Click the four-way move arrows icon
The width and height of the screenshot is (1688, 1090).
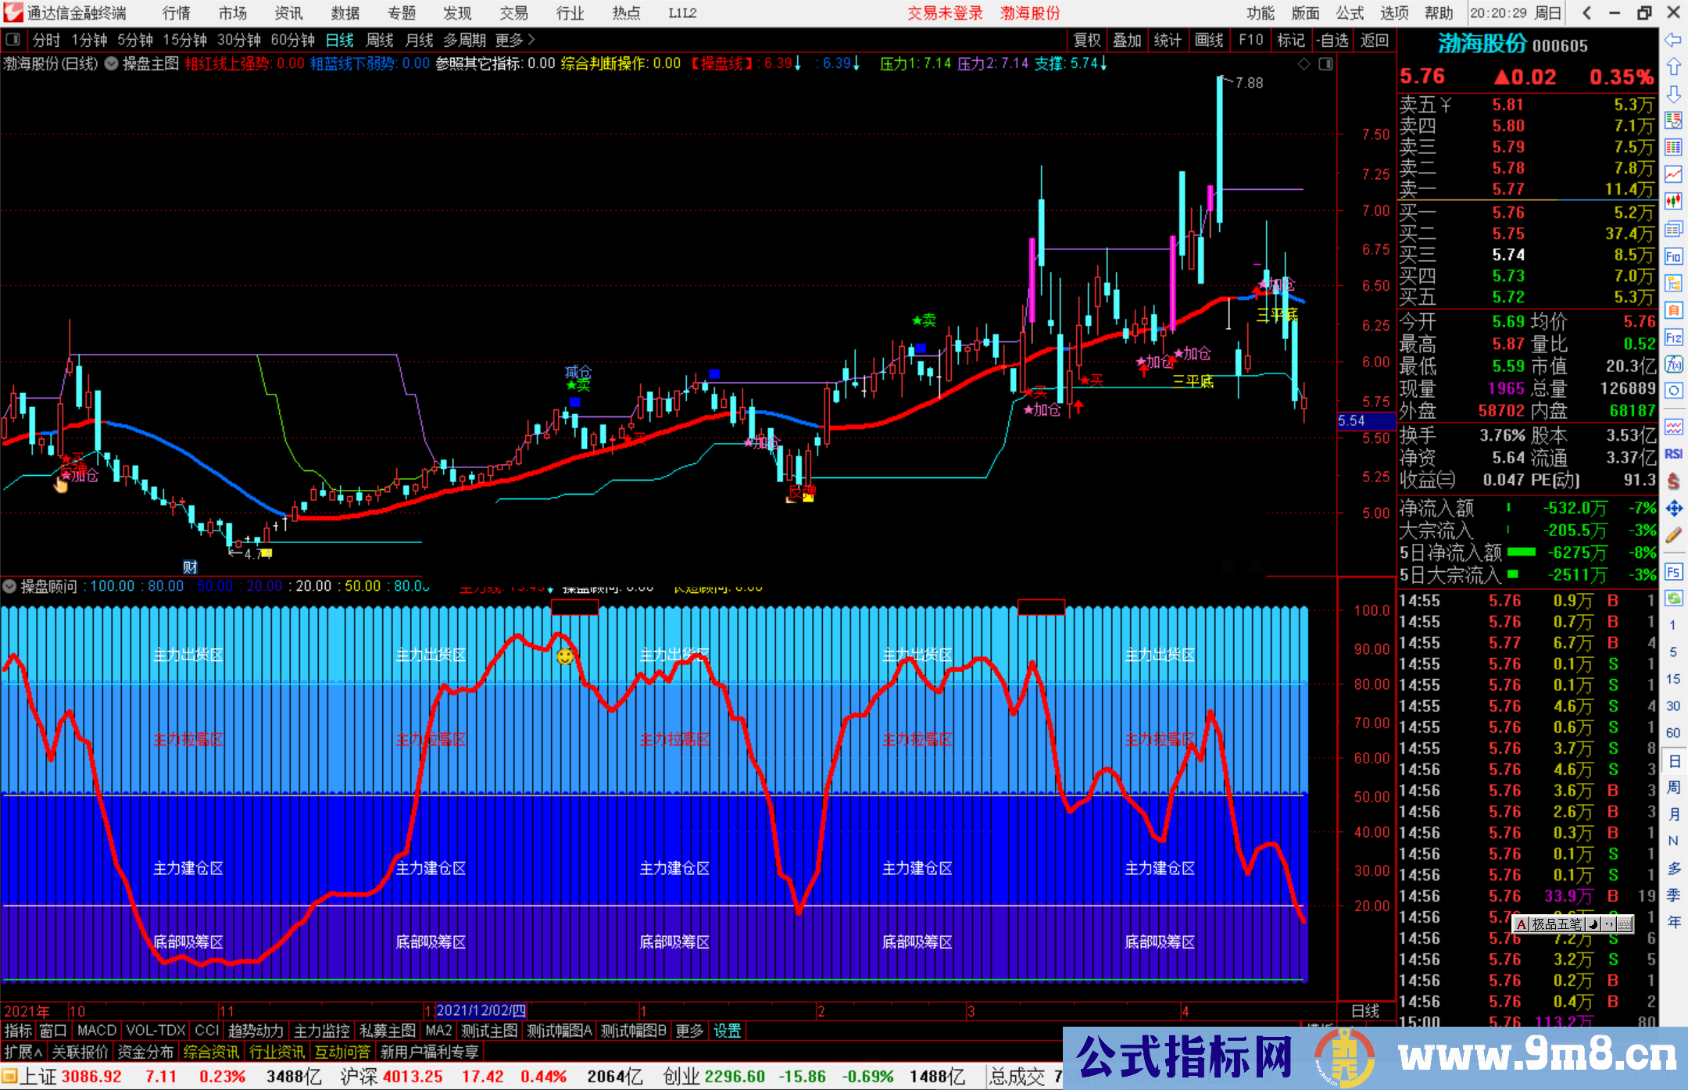point(1673,509)
